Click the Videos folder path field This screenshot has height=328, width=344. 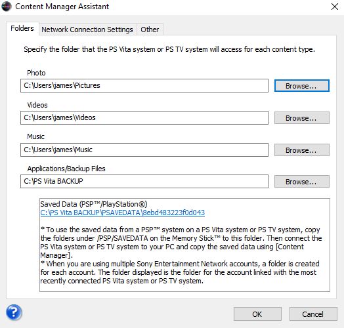pos(144,117)
